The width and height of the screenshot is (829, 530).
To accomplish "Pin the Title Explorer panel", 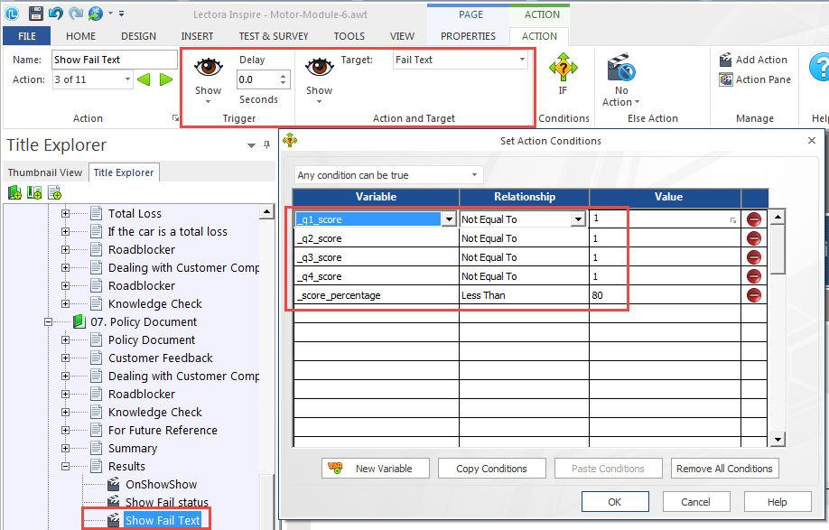I will pyautogui.click(x=266, y=144).
